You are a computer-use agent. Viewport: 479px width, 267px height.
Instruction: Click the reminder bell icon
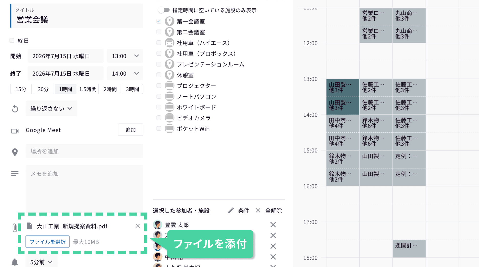point(15,262)
